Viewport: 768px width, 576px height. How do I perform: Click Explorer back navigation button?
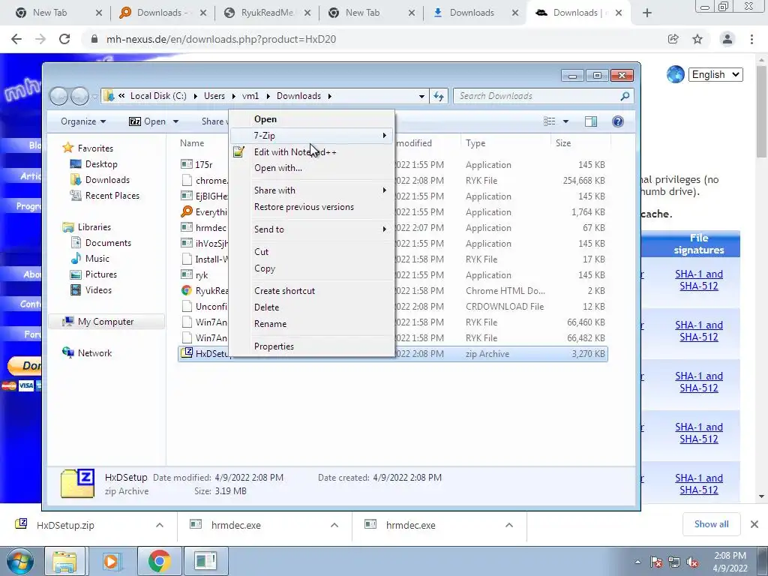click(x=58, y=96)
